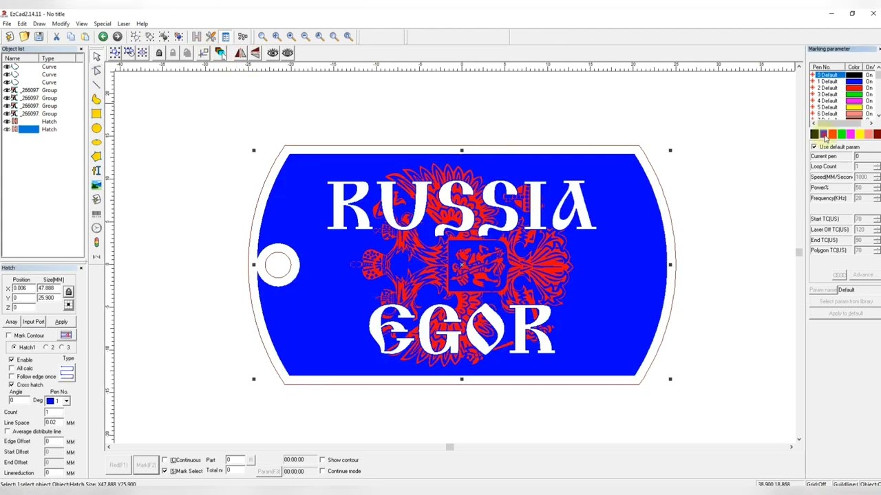Click the Mark(F2) button

[145, 465]
